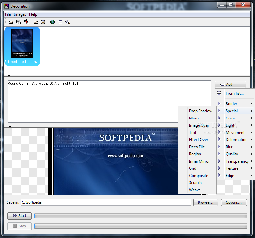The image size is (255, 238).
Task: Click the Decoration app icon in title bar
Action: click(6, 6)
